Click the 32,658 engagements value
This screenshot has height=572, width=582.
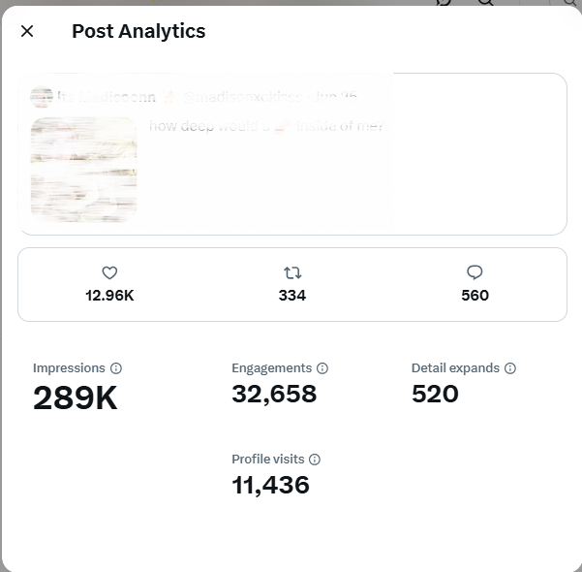(274, 394)
